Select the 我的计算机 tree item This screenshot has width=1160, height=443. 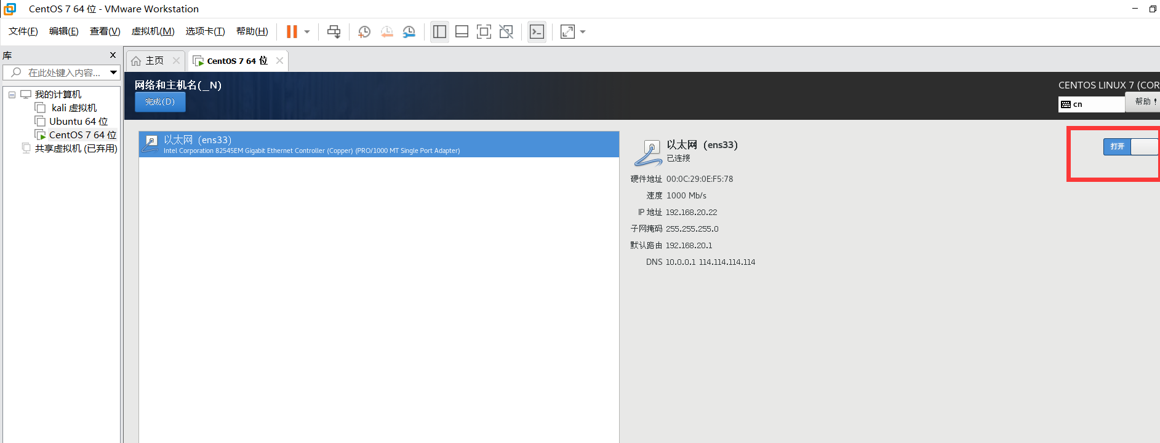58,95
